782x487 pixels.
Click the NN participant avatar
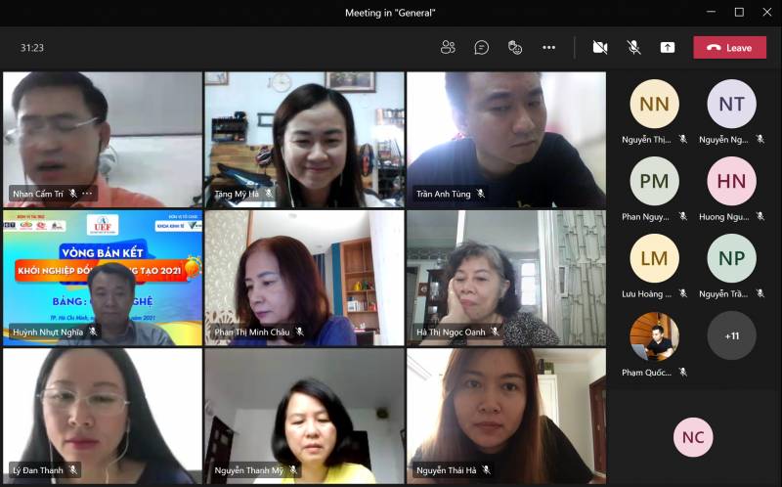point(654,105)
